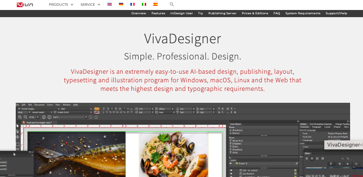
Task: Toggle visibility eye of Call-to-action object
Action: 231,170
